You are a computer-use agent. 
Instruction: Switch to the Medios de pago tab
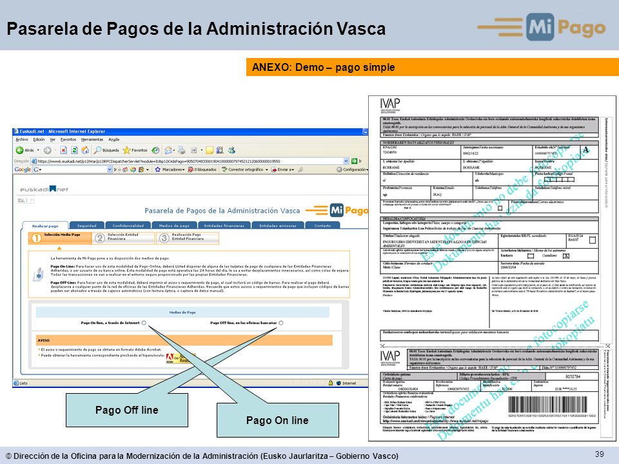pyautogui.click(x=174, y=226)
